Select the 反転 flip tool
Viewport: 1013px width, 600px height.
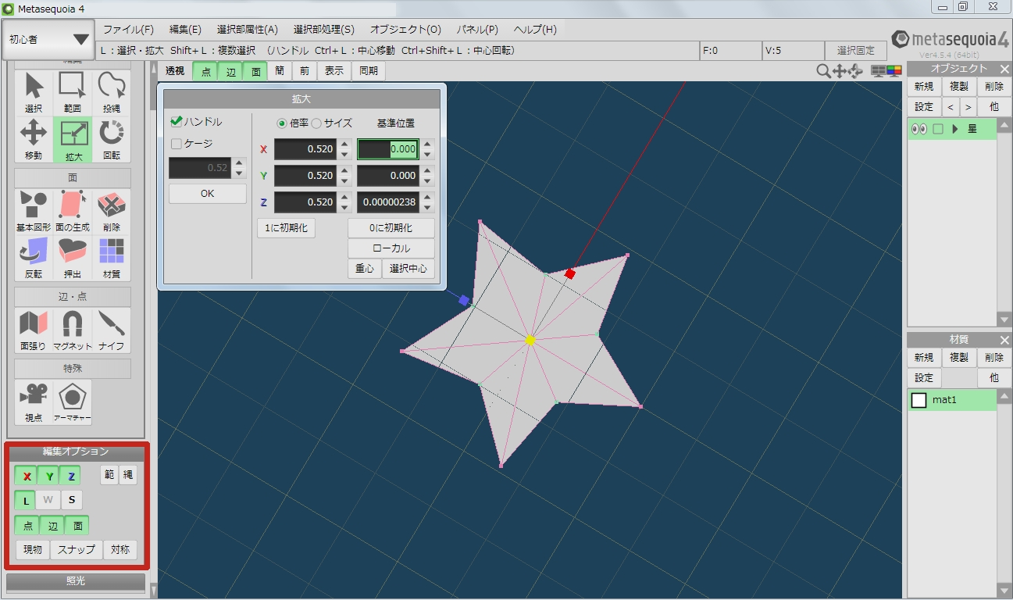tap(34, 259)
